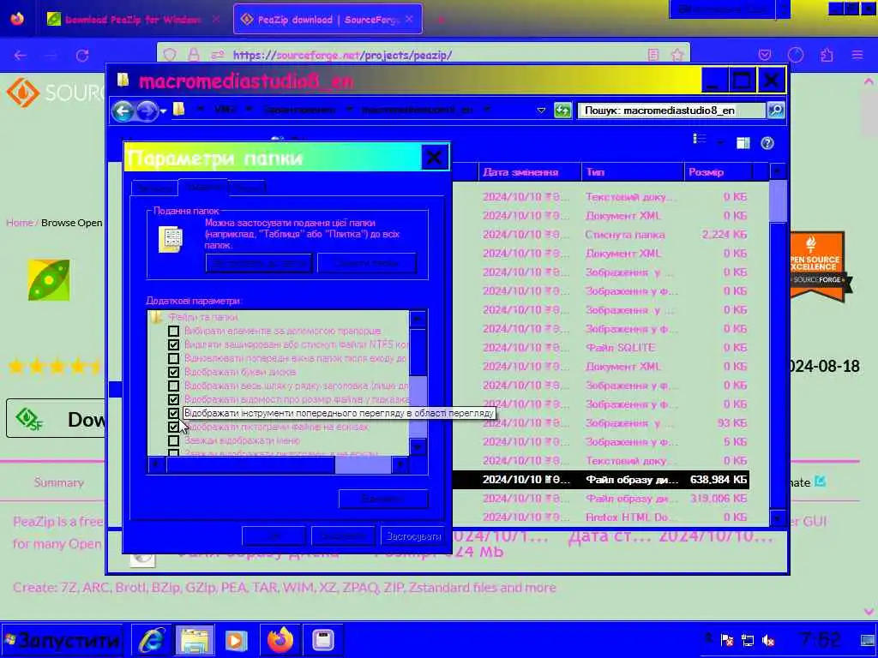Open Explorer help question mark
This screenshot has width=878, height=658.
(x=767, y=143)
